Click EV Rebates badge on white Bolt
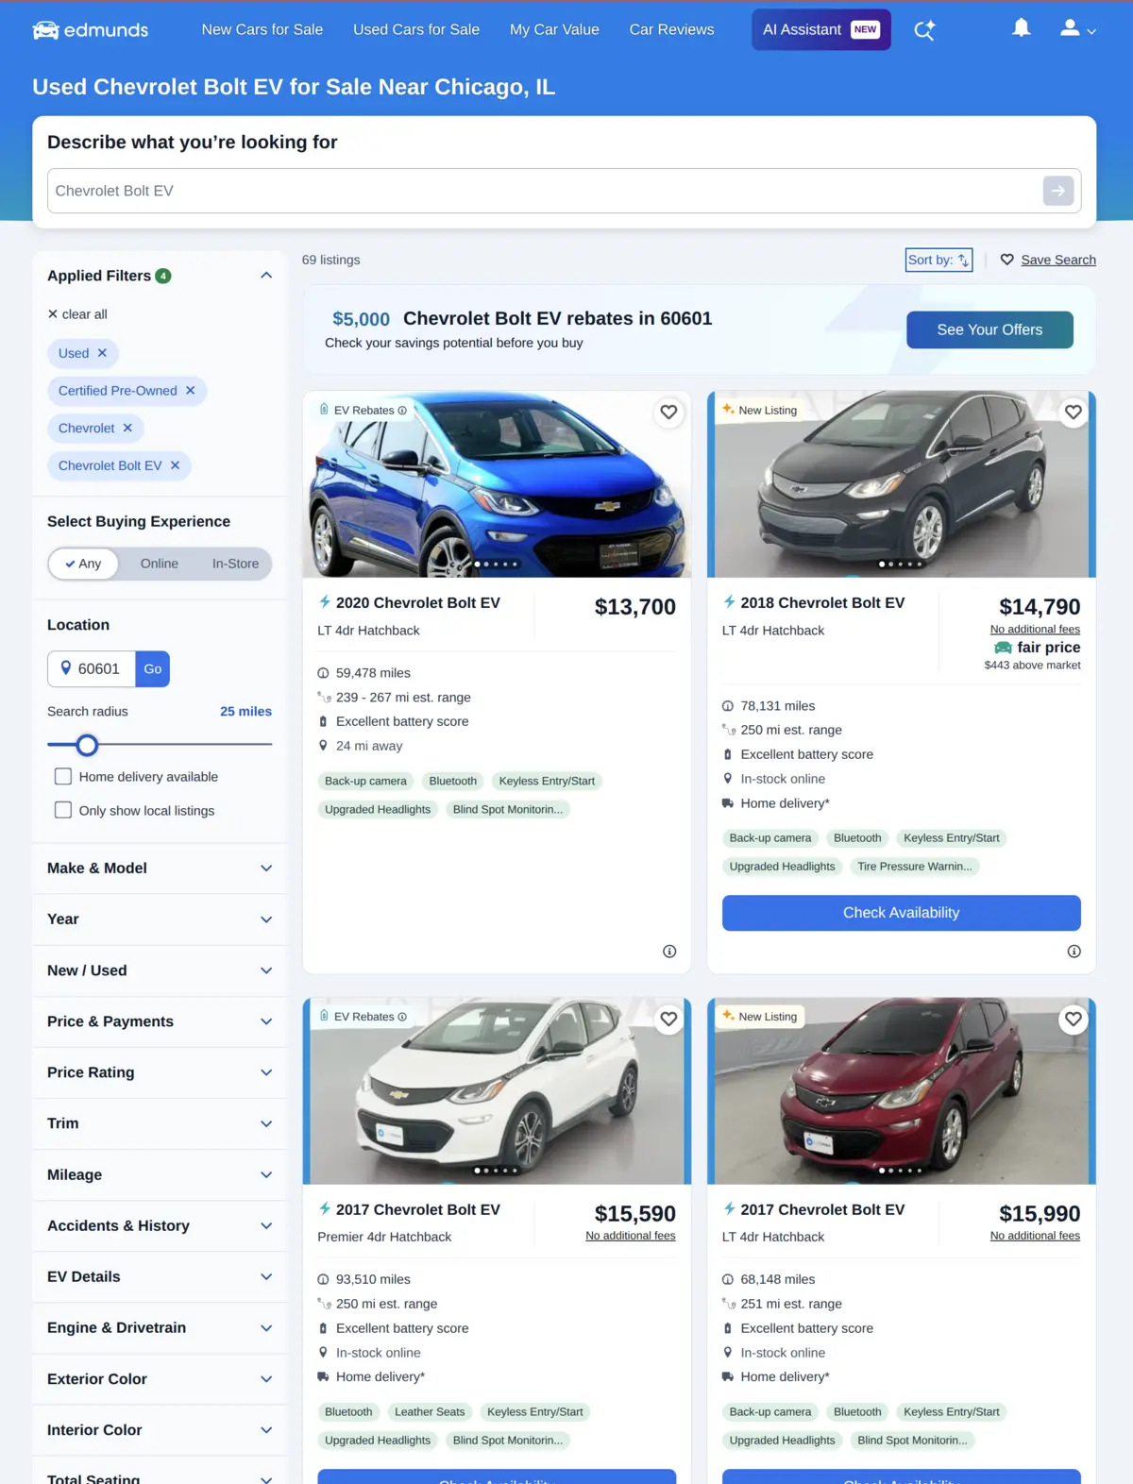Screen dimensions: 1133x1484 click(364, 1017)
